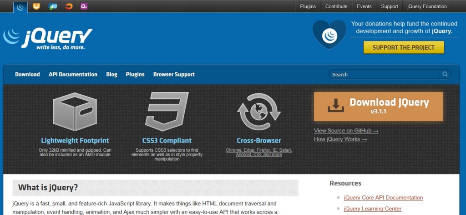Click the Cross-Browser globe icon
The height and width of the screenshot is (215, 466).
point(259,112)
